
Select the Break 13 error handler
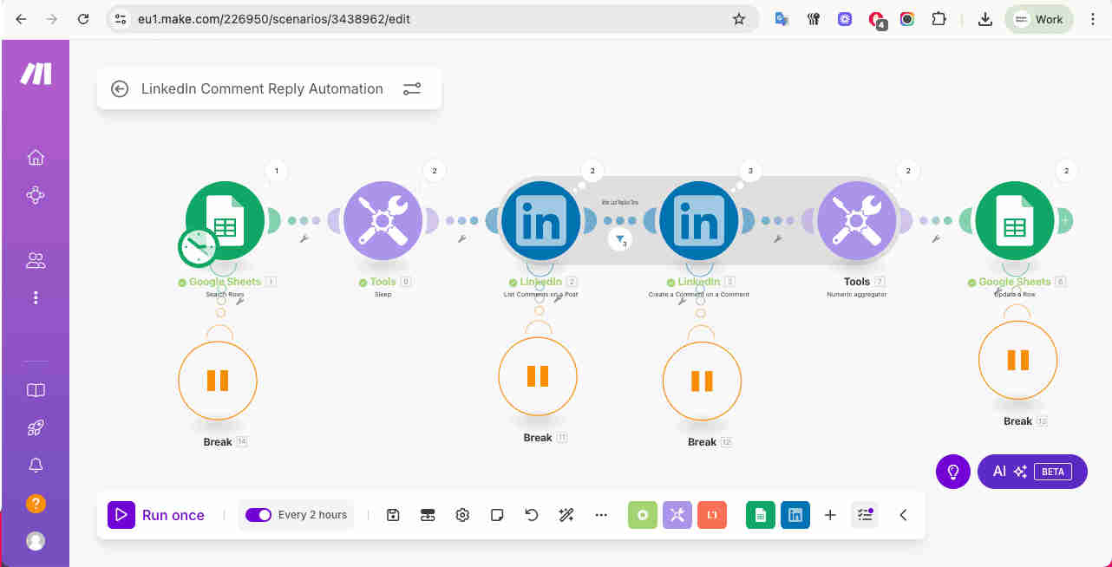(x=1017, y=360)
